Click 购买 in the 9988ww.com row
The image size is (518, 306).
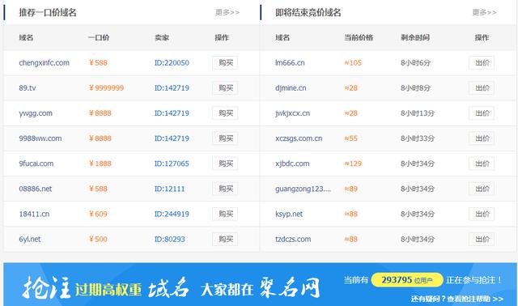click(x=225, y=138)
